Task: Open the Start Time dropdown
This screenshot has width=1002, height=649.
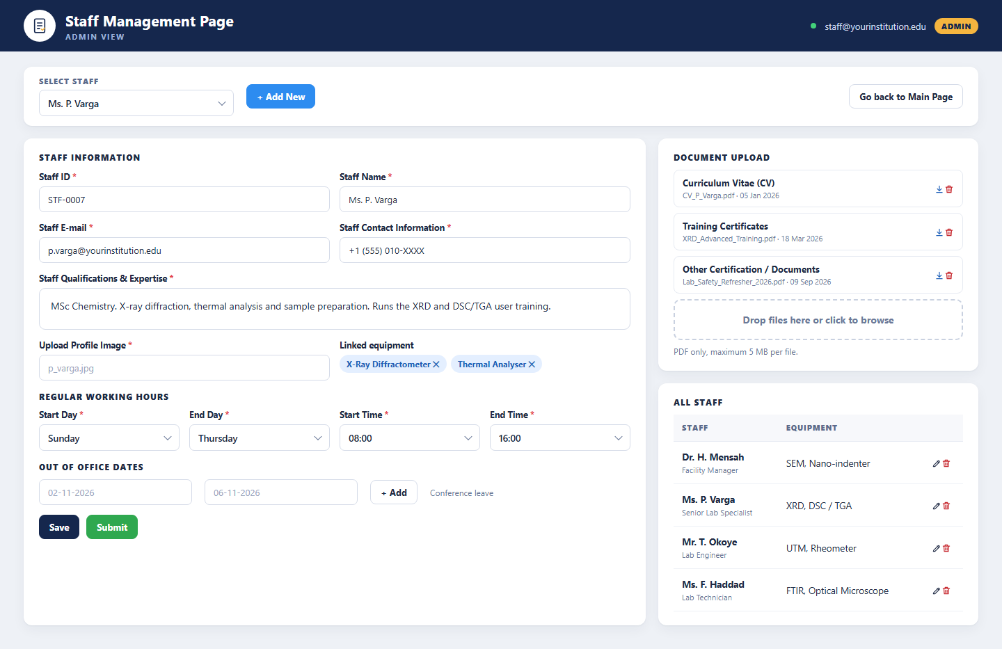Action: click(410, 438)
